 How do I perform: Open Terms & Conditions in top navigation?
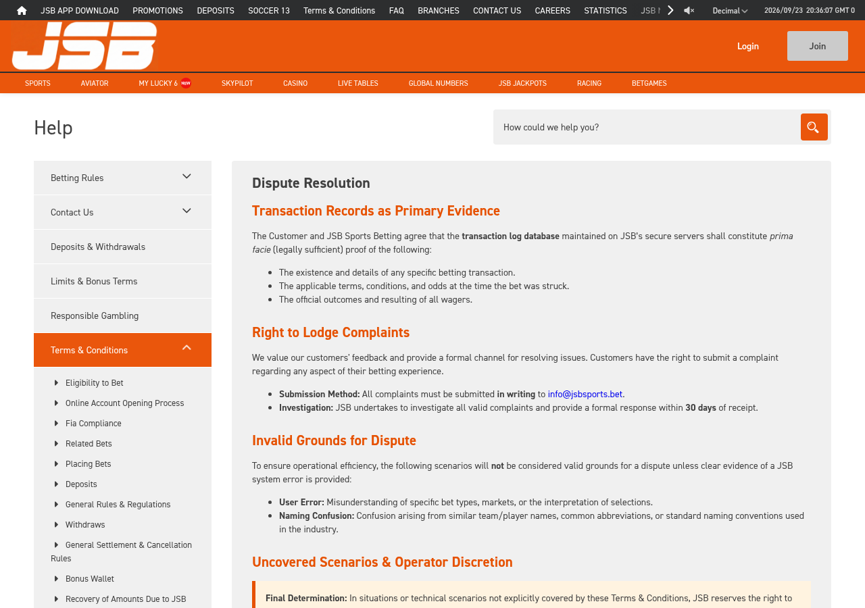click(339, 10)
